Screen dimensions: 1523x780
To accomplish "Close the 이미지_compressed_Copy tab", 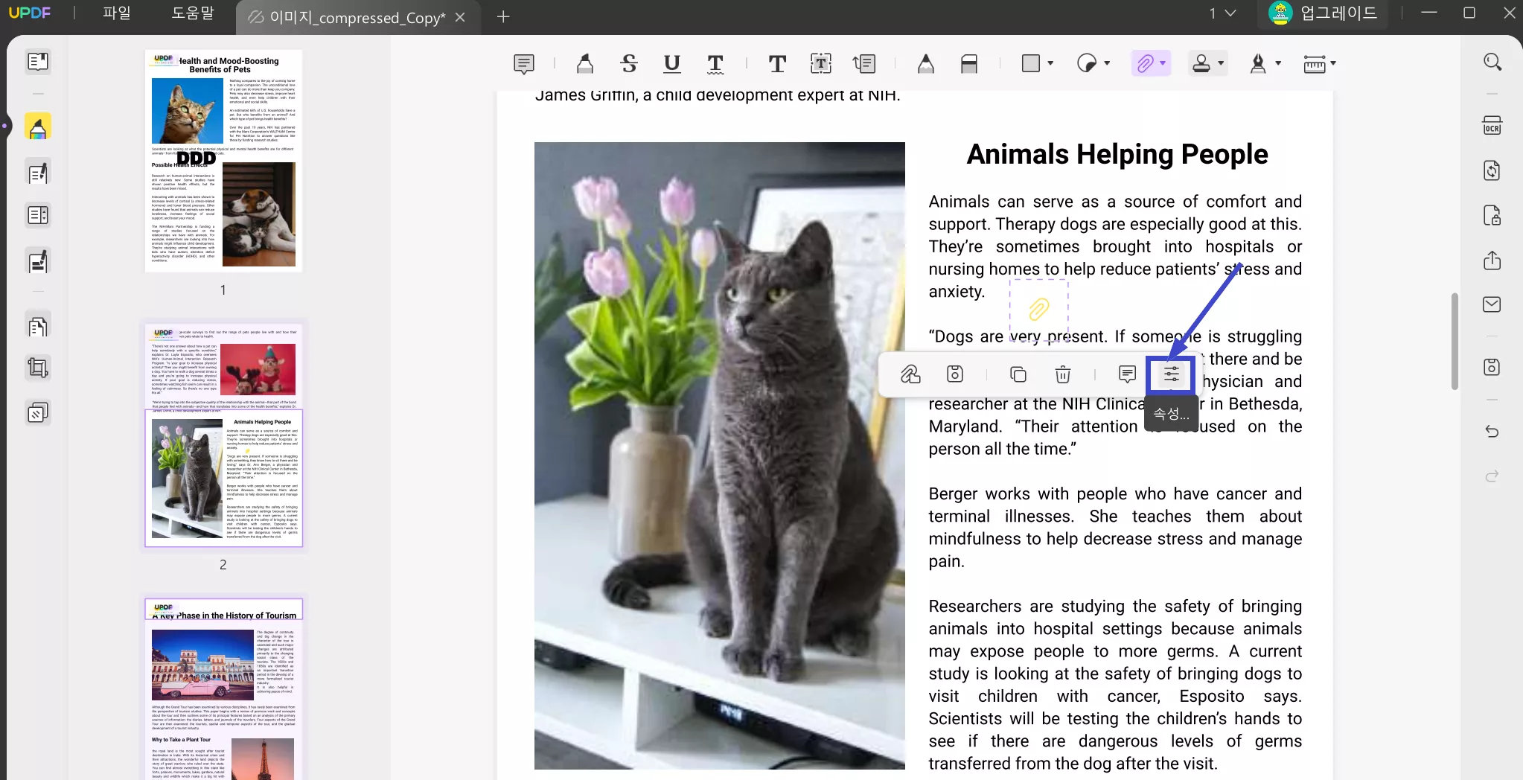I will click(461, 17).
